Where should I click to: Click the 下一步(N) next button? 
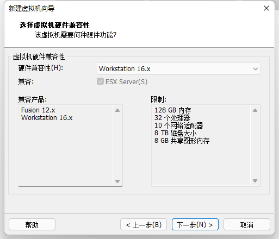195,224
